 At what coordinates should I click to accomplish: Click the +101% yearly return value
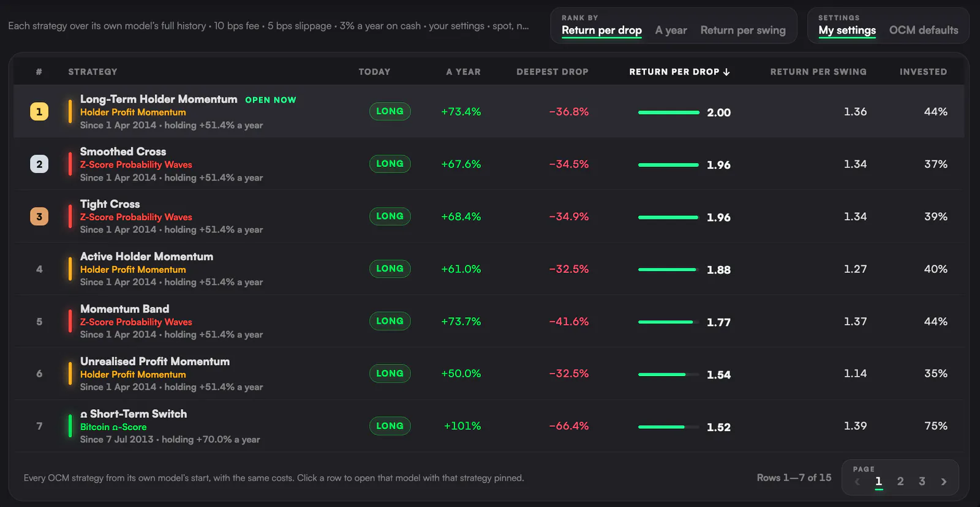coord(462,426)
